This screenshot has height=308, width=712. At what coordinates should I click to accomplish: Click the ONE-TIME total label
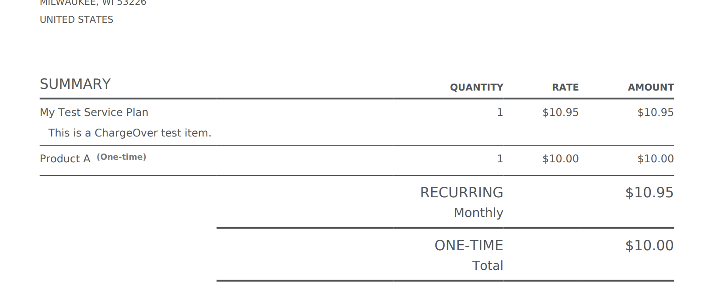point(468,245)
